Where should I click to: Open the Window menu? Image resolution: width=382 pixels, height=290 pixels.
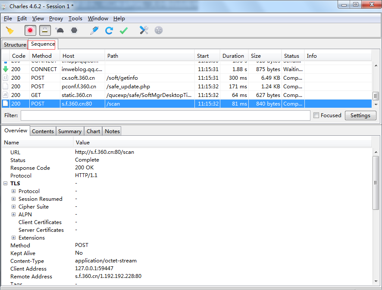point(98,19)
